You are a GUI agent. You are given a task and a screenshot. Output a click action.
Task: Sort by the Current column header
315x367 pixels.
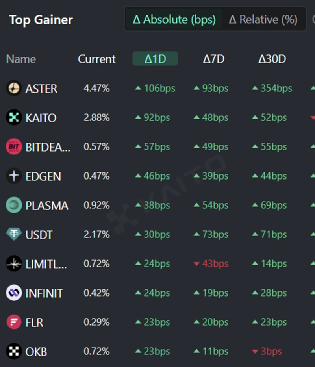(96, 59)
